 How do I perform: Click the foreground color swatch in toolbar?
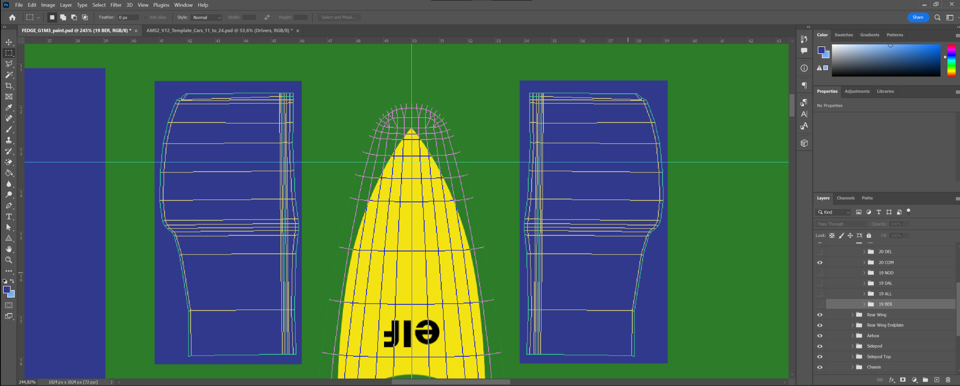click(6, 290)
